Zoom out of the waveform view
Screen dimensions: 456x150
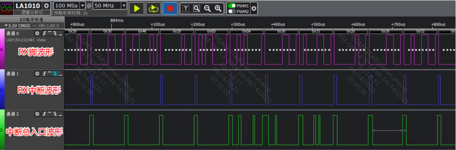[207, 8]
